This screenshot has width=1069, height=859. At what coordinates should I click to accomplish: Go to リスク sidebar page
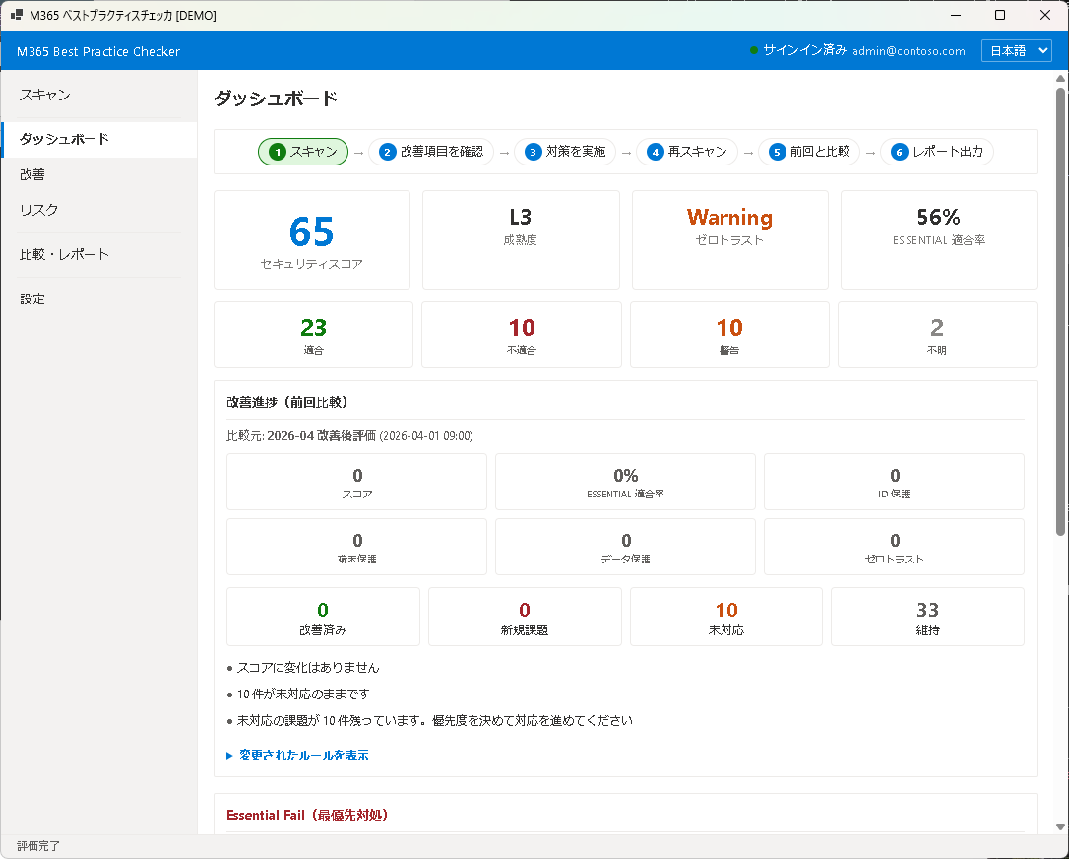(x=39, y=210)
